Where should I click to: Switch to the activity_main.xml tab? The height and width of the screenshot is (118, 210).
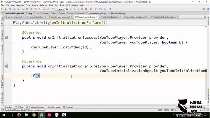[14, 17]
